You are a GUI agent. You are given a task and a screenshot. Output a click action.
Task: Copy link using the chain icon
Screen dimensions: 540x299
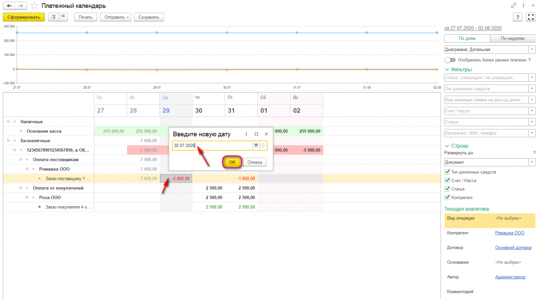[x=514, y=5]
